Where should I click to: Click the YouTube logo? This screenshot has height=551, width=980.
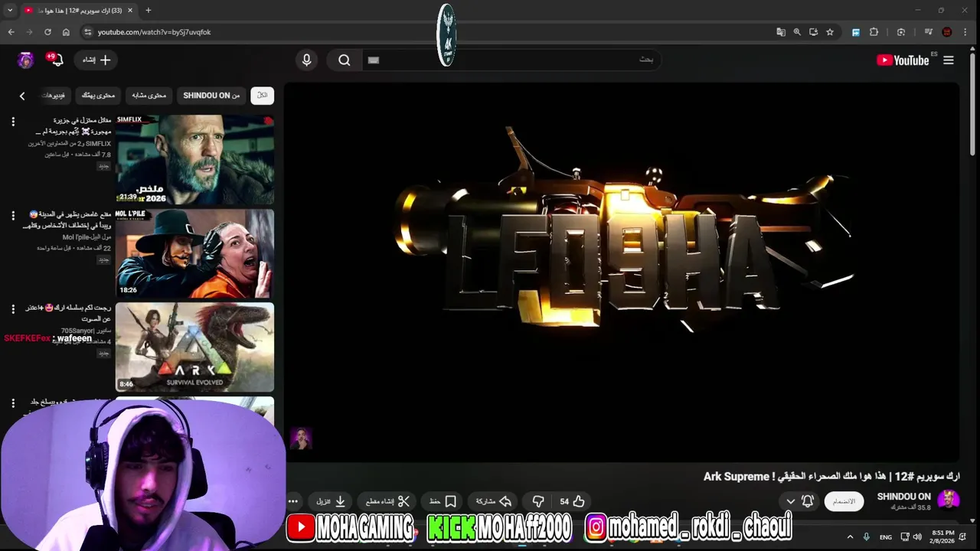[903, 60]
